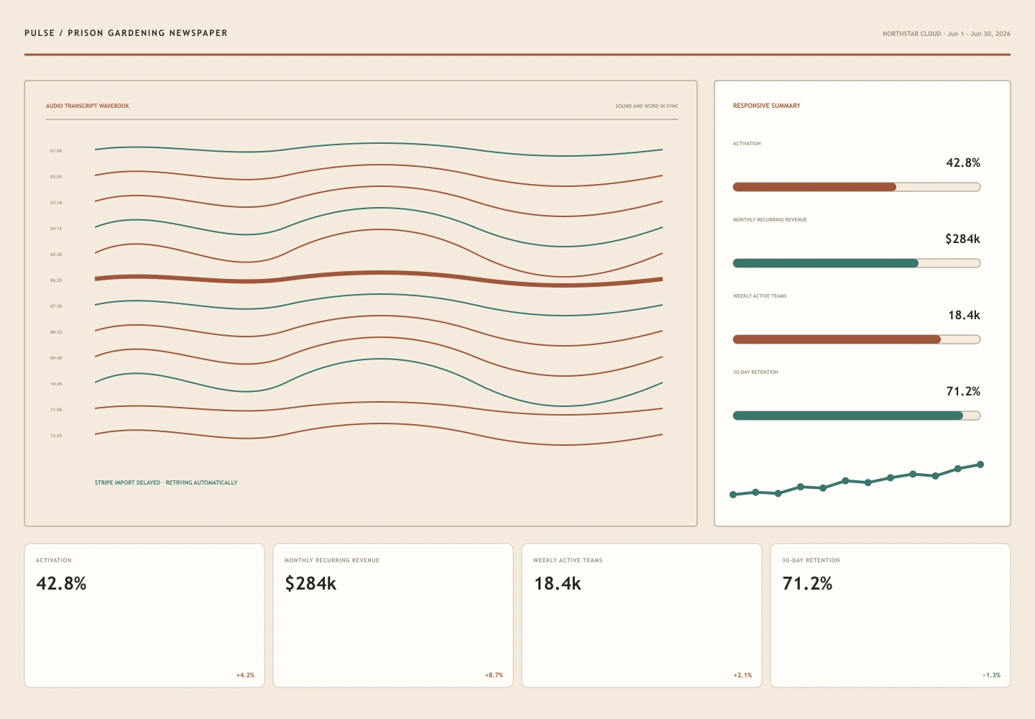Screen dimensions: 1035x719
Task: Select the "AUDIO TRANSCRIPT WAVEBOOK" panel heading
Action: point(88,106)
